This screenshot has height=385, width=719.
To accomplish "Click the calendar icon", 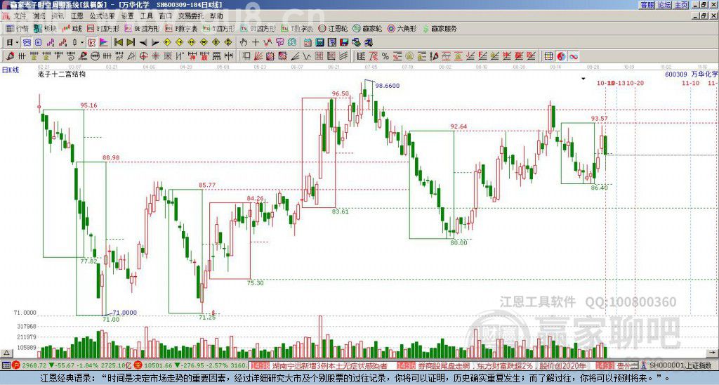I will tap(308, 43).
